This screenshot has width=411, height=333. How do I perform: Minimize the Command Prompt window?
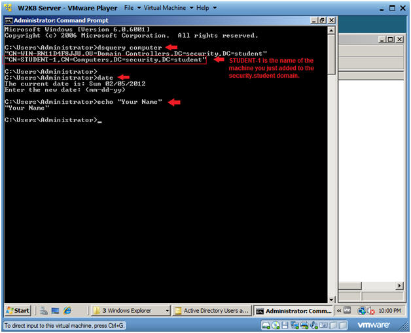click(313, 20)
